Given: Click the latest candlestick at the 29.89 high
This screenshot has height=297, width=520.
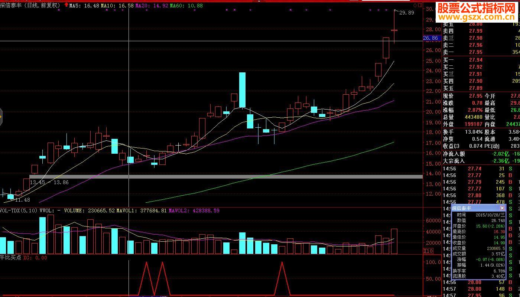Looking at the screenshot, I should (394, 27).
